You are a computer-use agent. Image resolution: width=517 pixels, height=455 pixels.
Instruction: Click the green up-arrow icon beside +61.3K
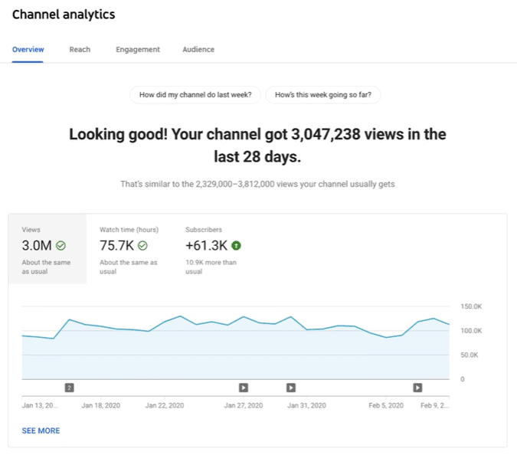[x=236, y=246]
